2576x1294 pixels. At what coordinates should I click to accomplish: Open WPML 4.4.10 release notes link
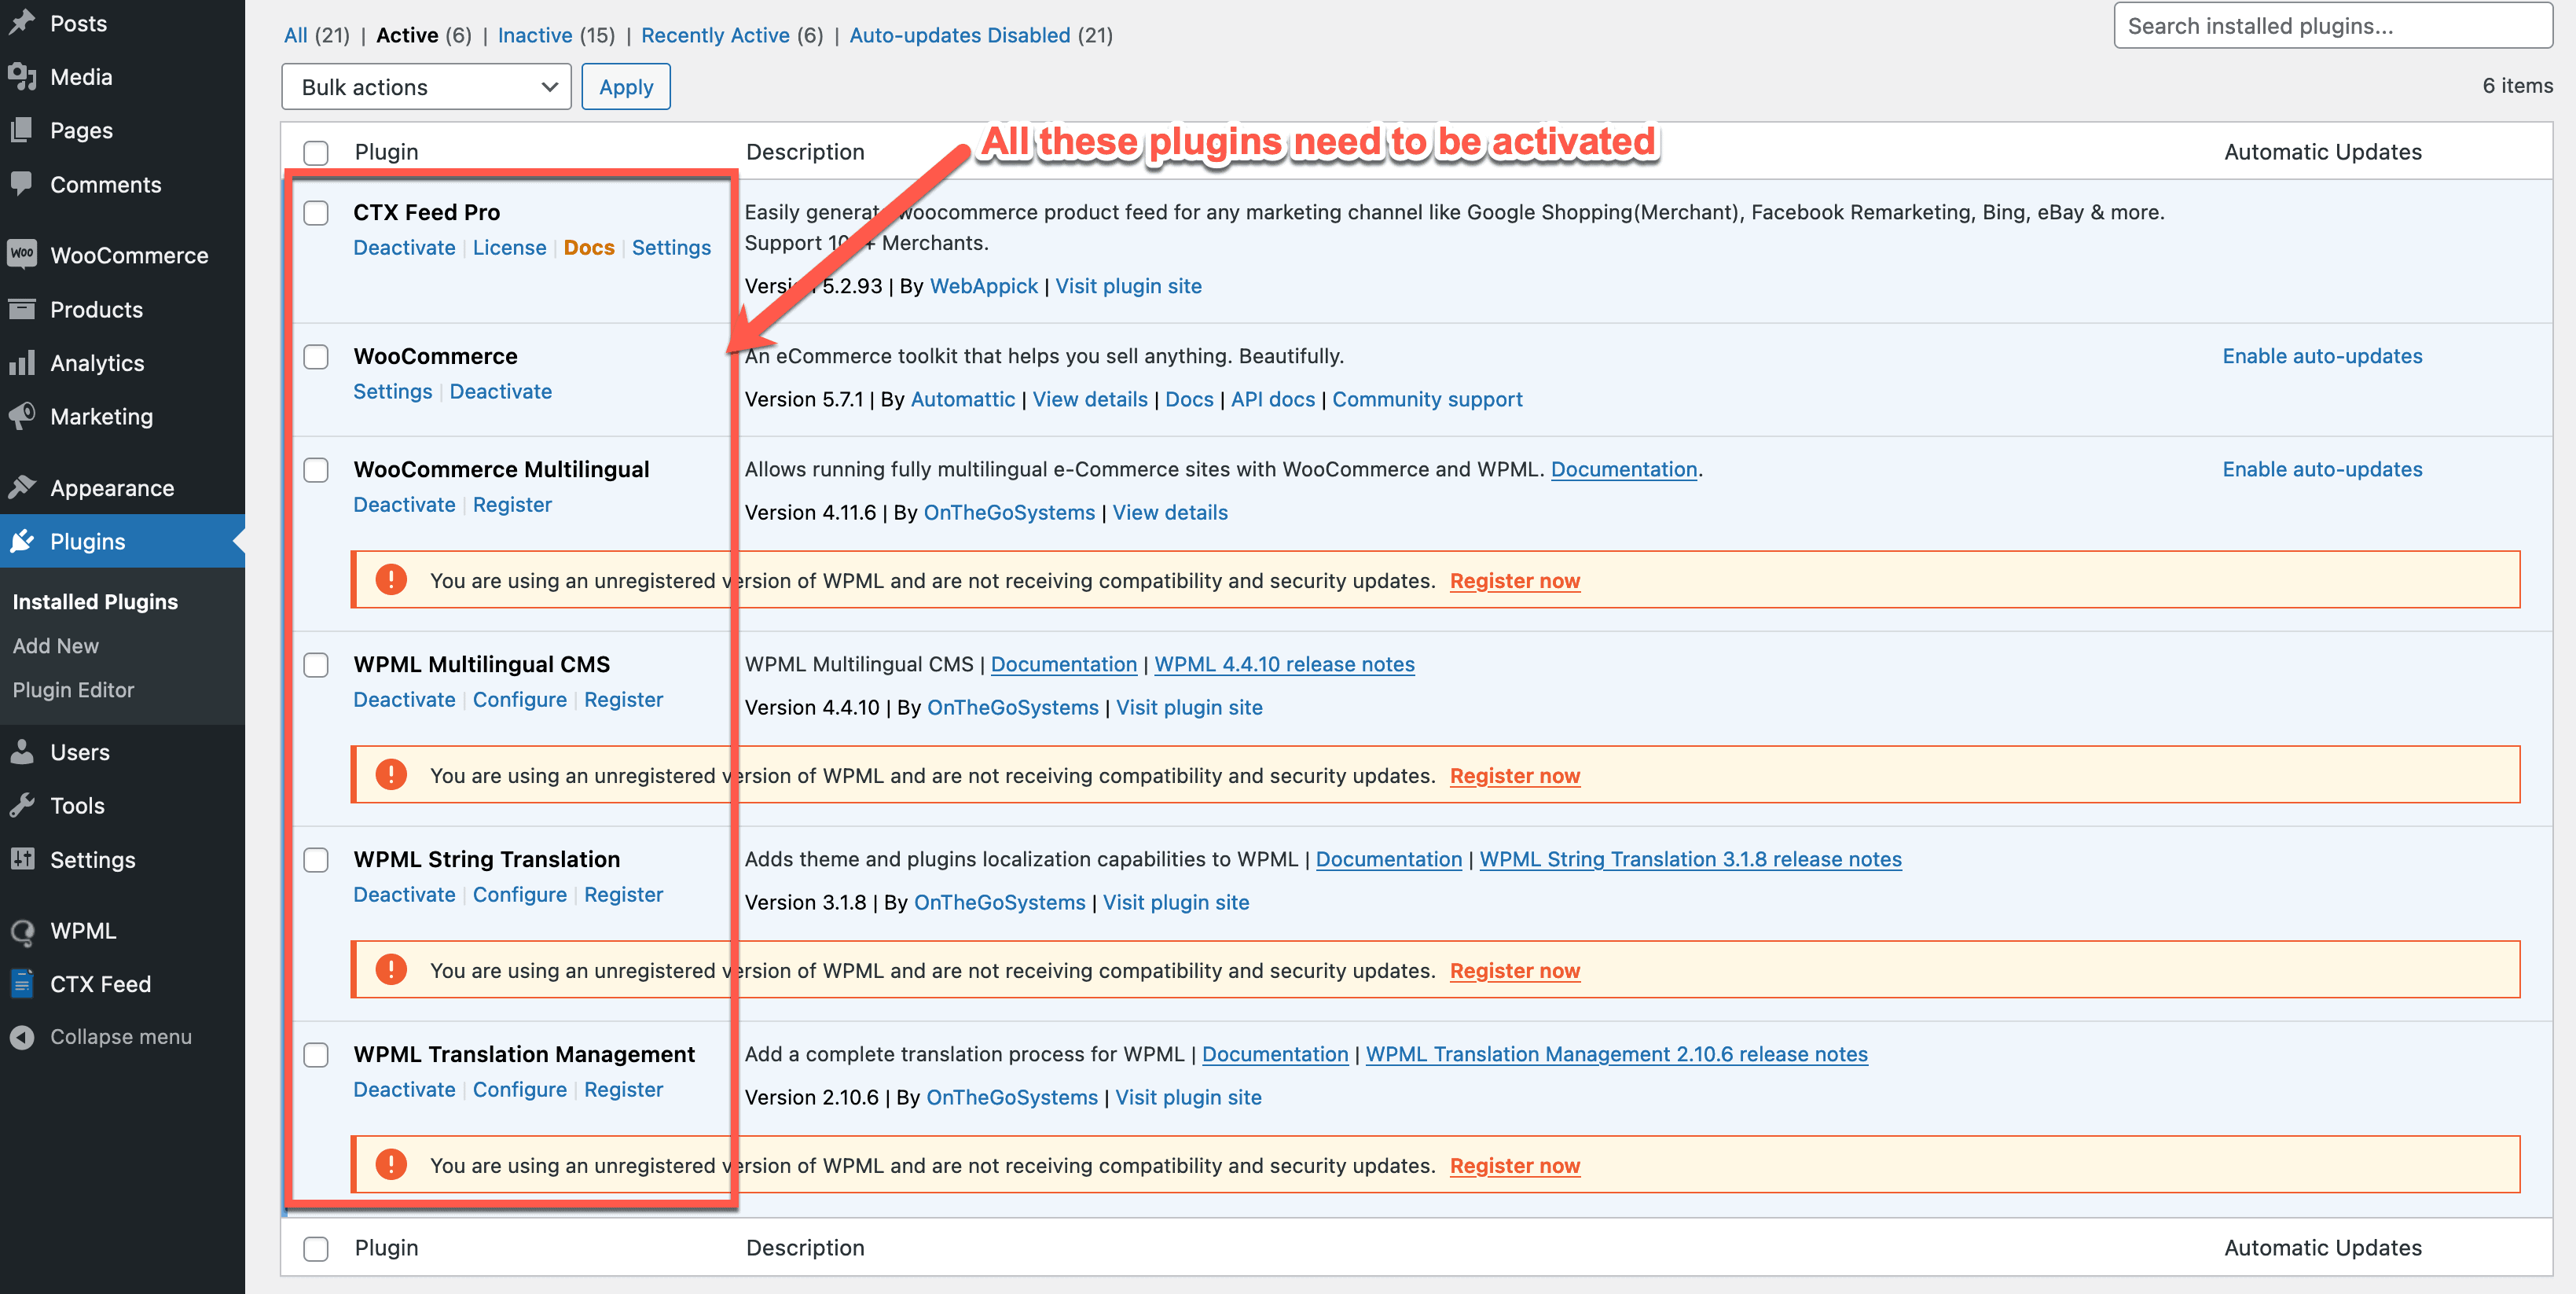pyautogui.click(x=1284, y=664)
